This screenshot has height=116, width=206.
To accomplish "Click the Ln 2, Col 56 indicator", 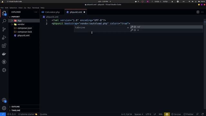I will click(126, 114).
